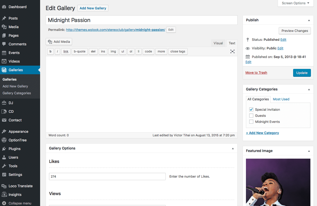Click the featured image thumbnail
This screenshot has width=317, height=206.
point(278,182)
